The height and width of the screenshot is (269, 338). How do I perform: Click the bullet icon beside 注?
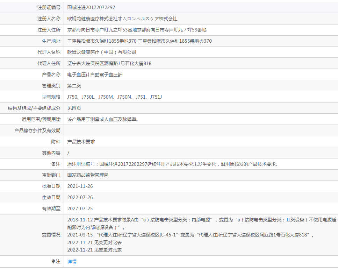53,261
